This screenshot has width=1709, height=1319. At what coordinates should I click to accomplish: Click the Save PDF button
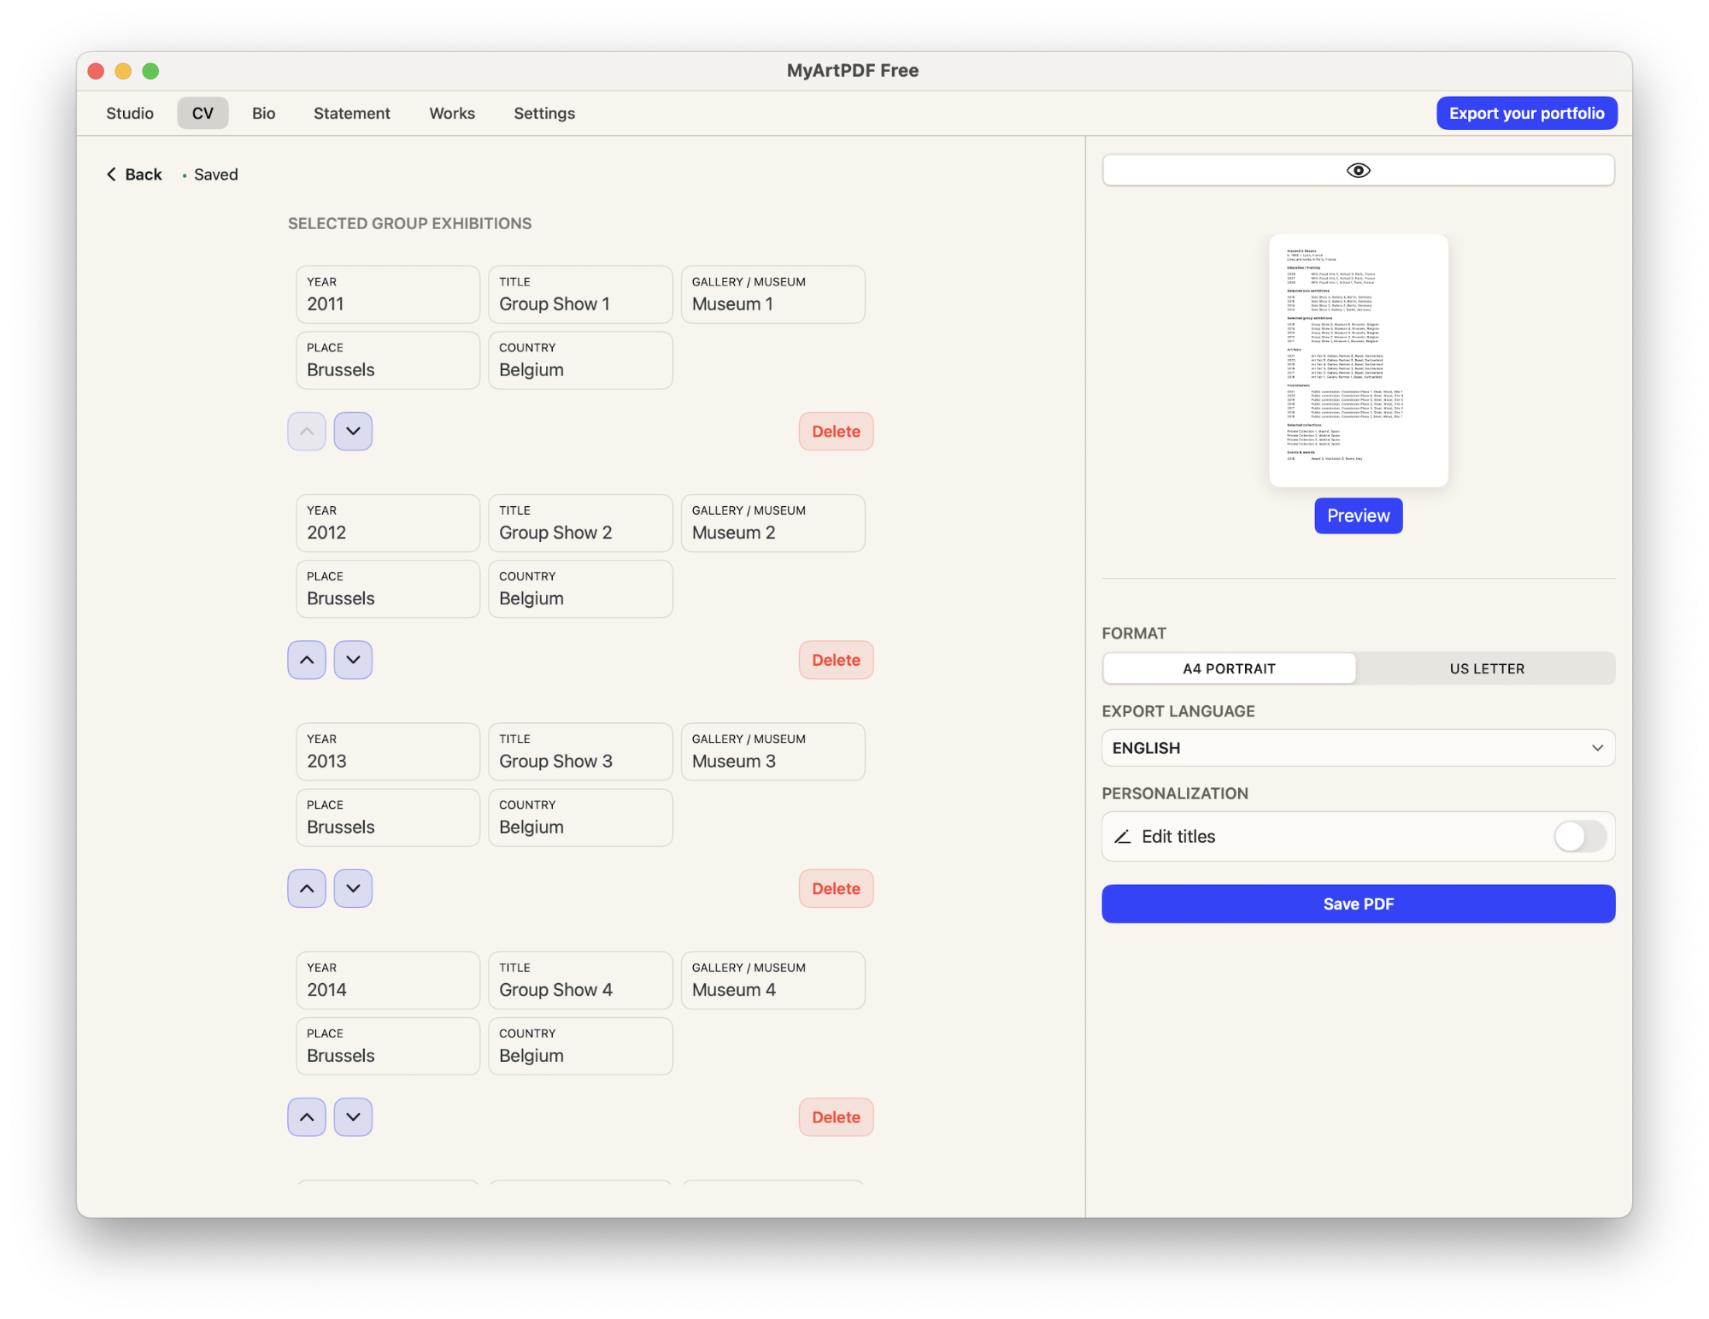coord(1358,904)
